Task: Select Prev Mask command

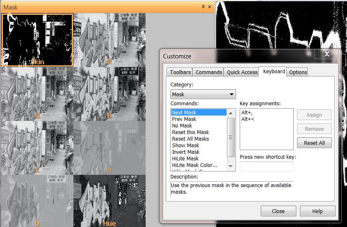Action: tap(199, 119)
